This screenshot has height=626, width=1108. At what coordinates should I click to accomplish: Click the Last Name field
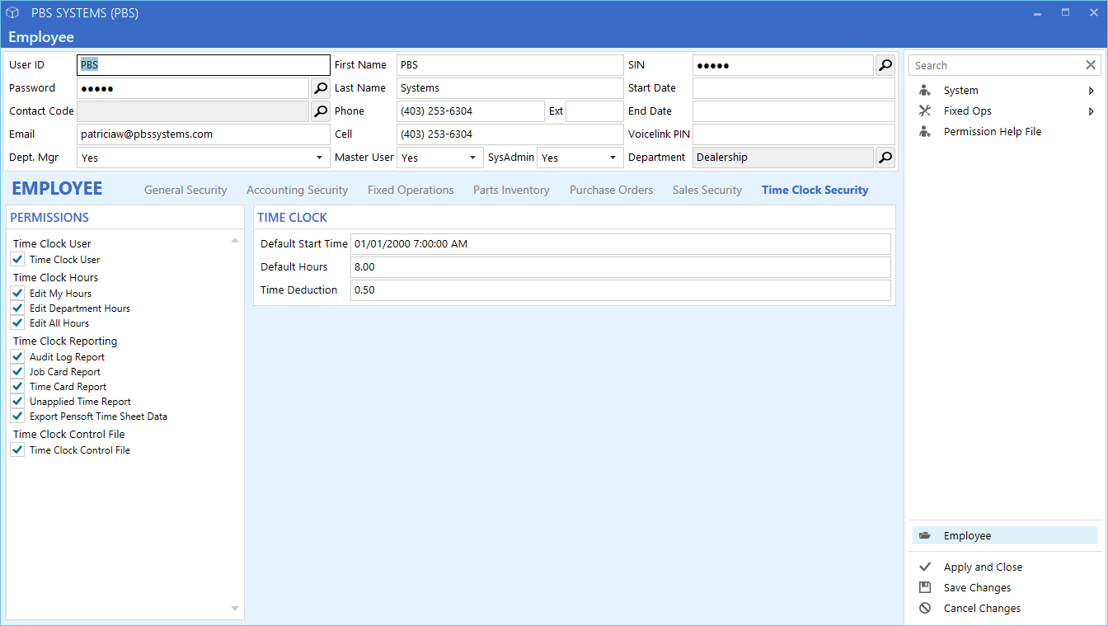510,88
